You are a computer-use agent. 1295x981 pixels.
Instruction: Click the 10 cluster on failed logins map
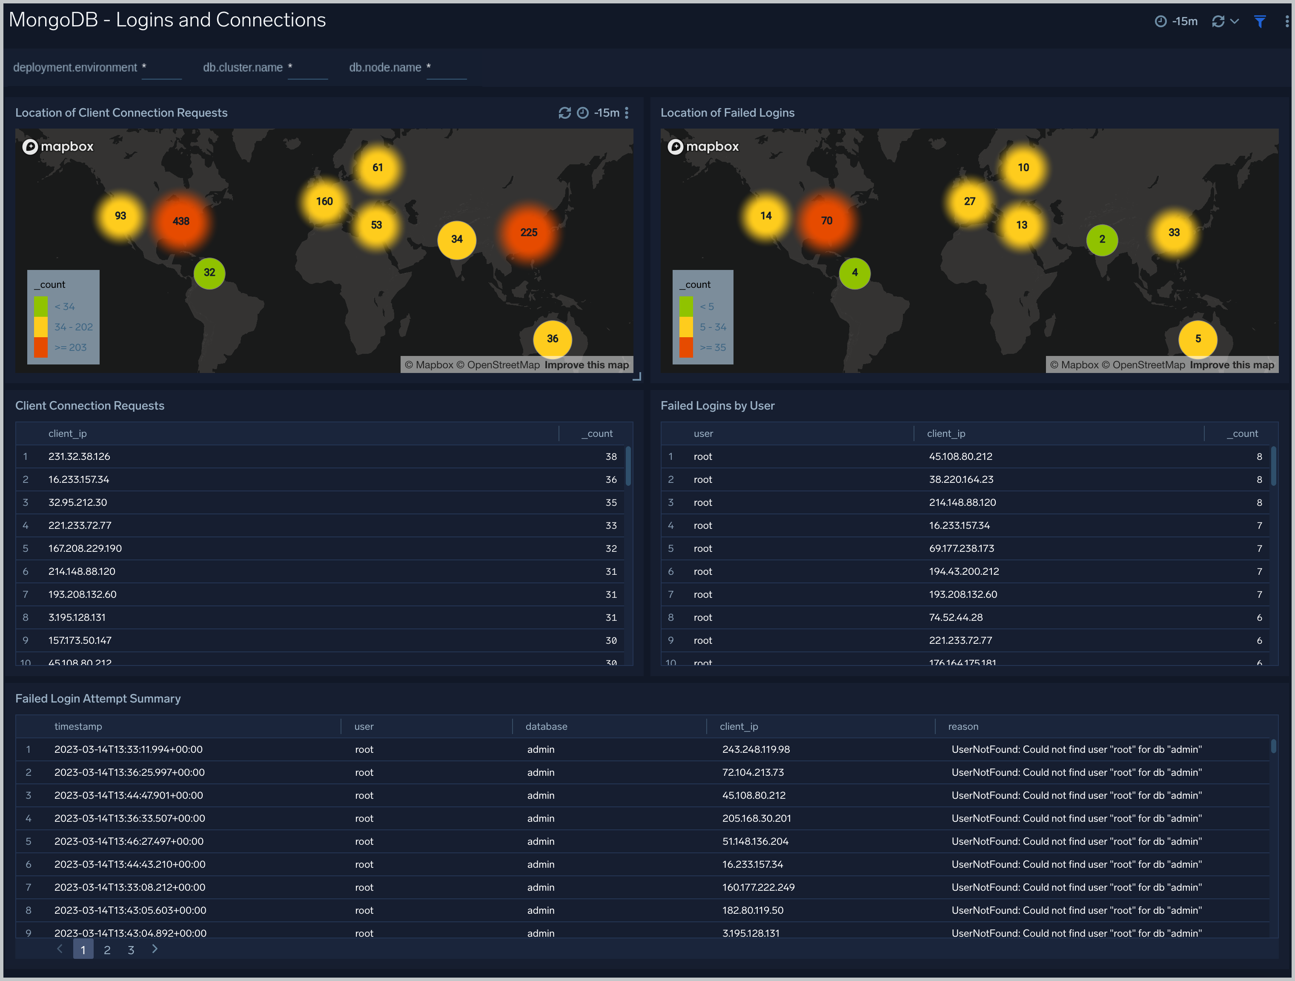click(x=1023, y=168)
